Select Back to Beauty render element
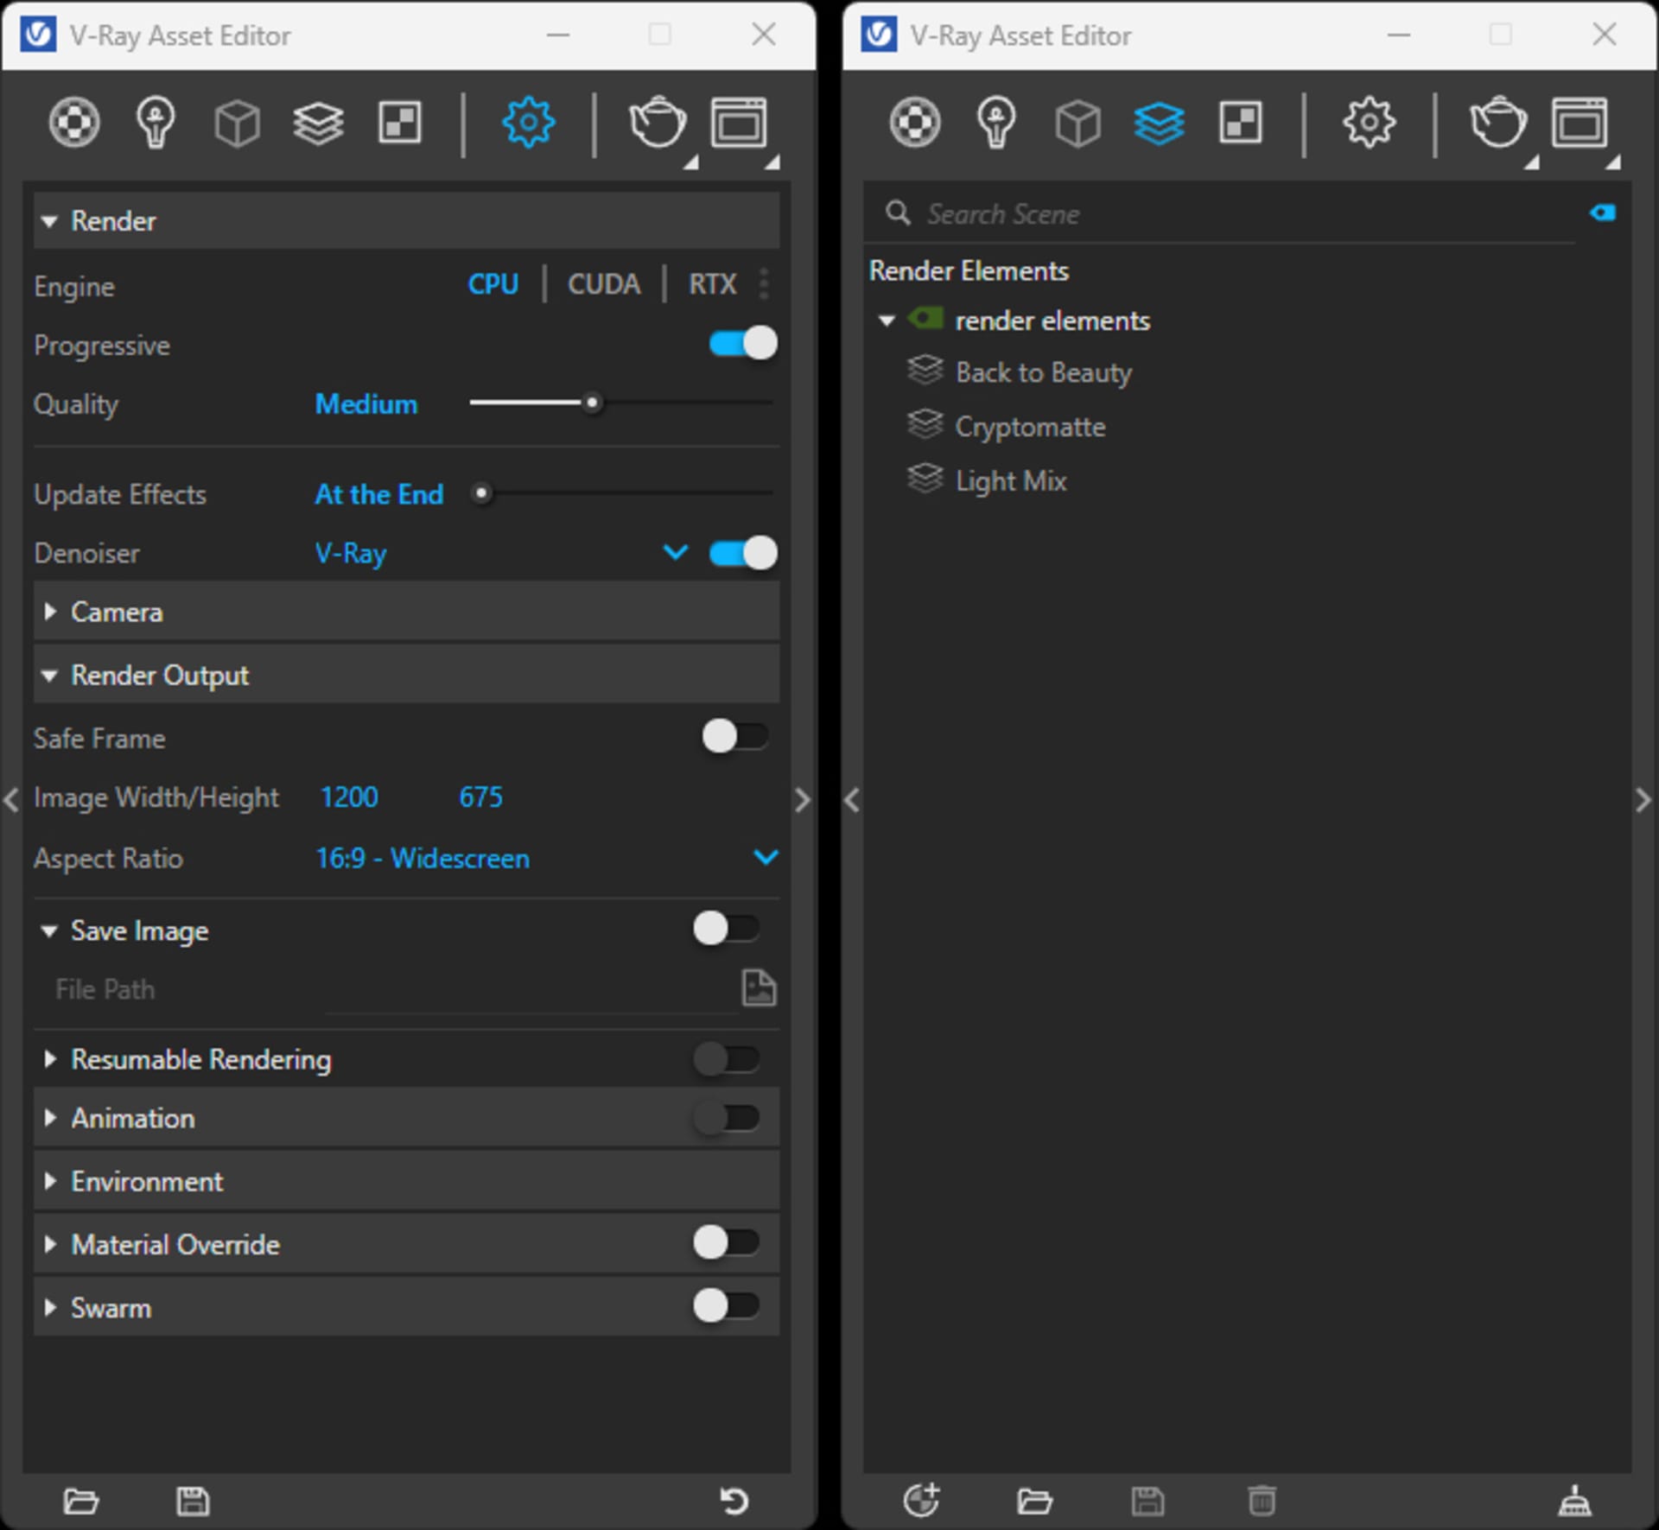Viewport: 1659px width, 1530px height. coord(1043,372)
